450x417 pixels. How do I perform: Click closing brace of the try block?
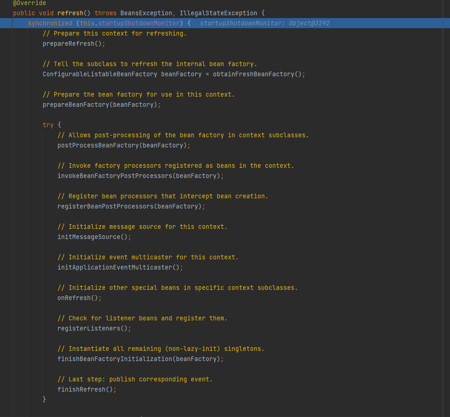[x=44, y=399]
